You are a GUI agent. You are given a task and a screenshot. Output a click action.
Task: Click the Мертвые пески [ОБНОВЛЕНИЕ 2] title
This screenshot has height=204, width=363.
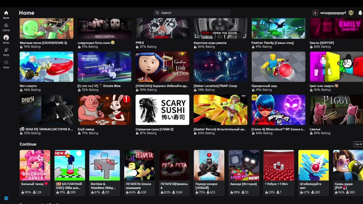[43, 43]
